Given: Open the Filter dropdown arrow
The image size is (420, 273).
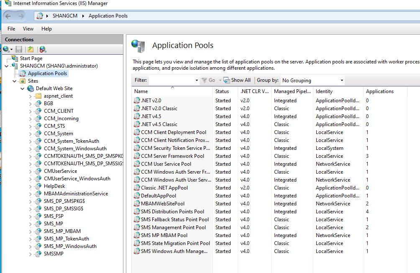Looking at the screenshot, I should click(196, 80).
